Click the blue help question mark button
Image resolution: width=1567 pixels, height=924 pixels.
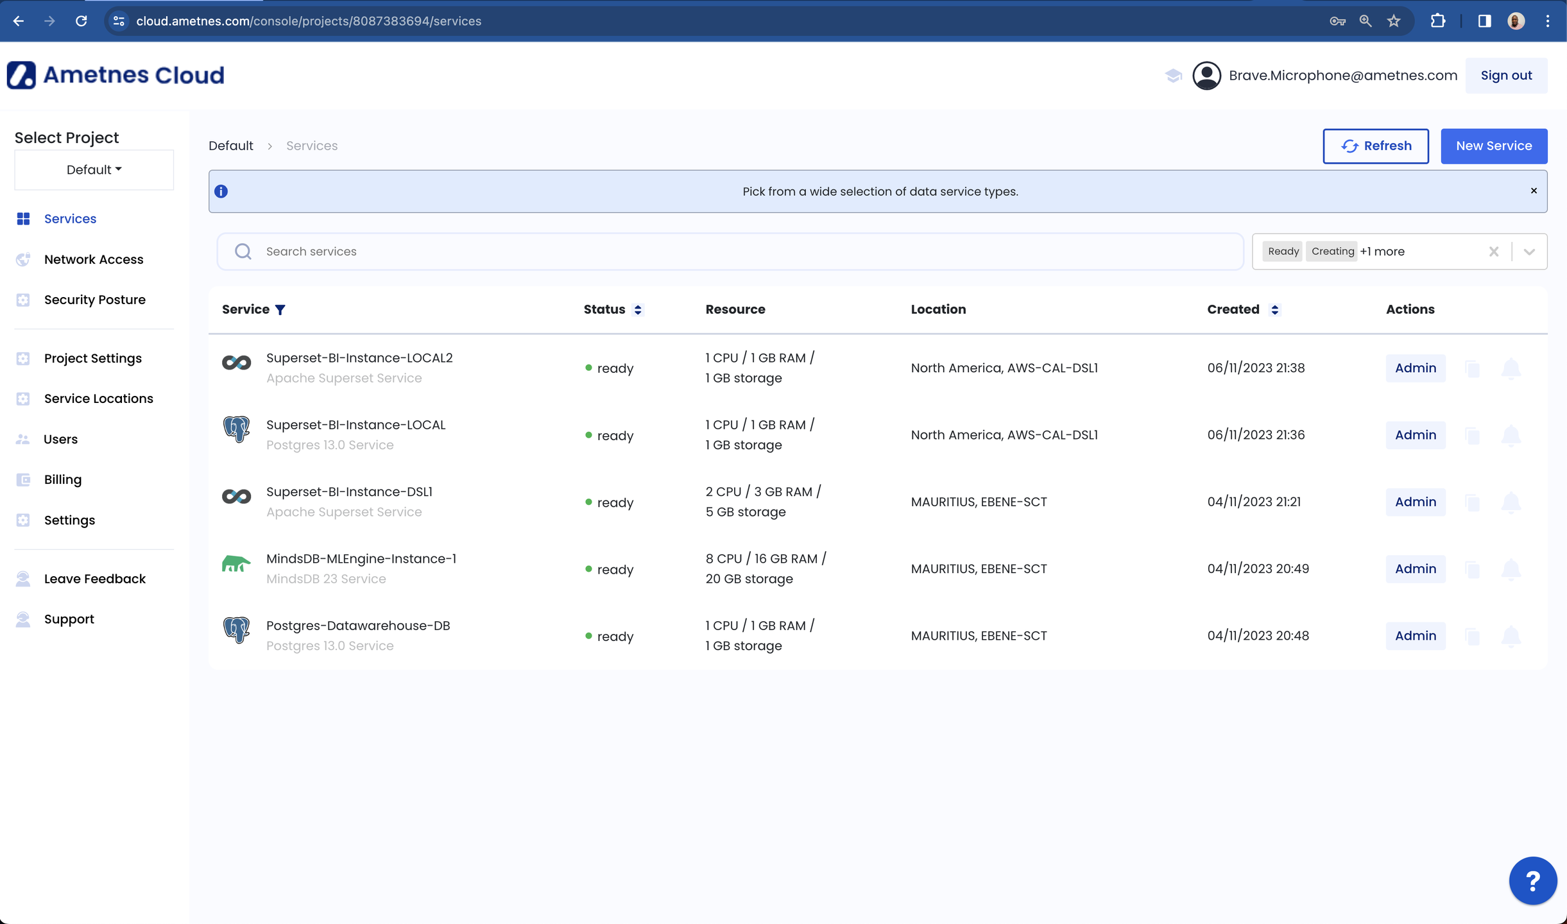[x=1532, y=881]
